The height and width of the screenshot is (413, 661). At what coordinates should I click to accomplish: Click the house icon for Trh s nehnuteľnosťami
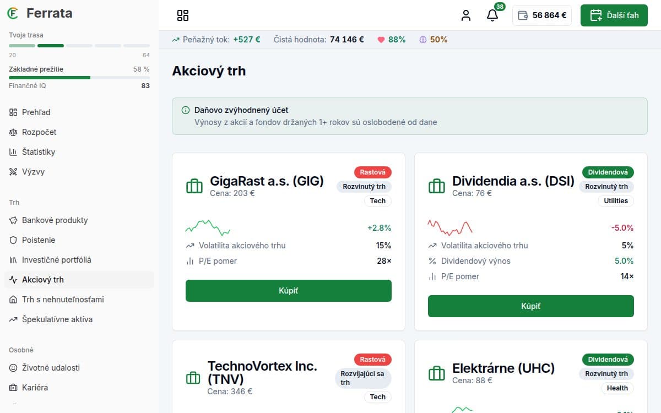[x=13, y=300]
